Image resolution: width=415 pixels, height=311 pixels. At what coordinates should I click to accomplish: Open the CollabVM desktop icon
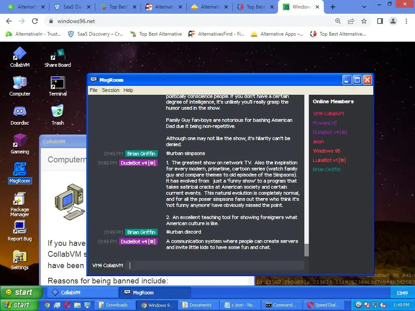click(x=19, y=57)
